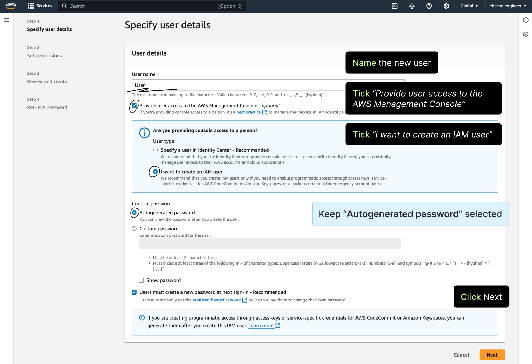Viewport: 532px width, 364px height.
Task: Open the AWS home logo
Action: (11, 6)
